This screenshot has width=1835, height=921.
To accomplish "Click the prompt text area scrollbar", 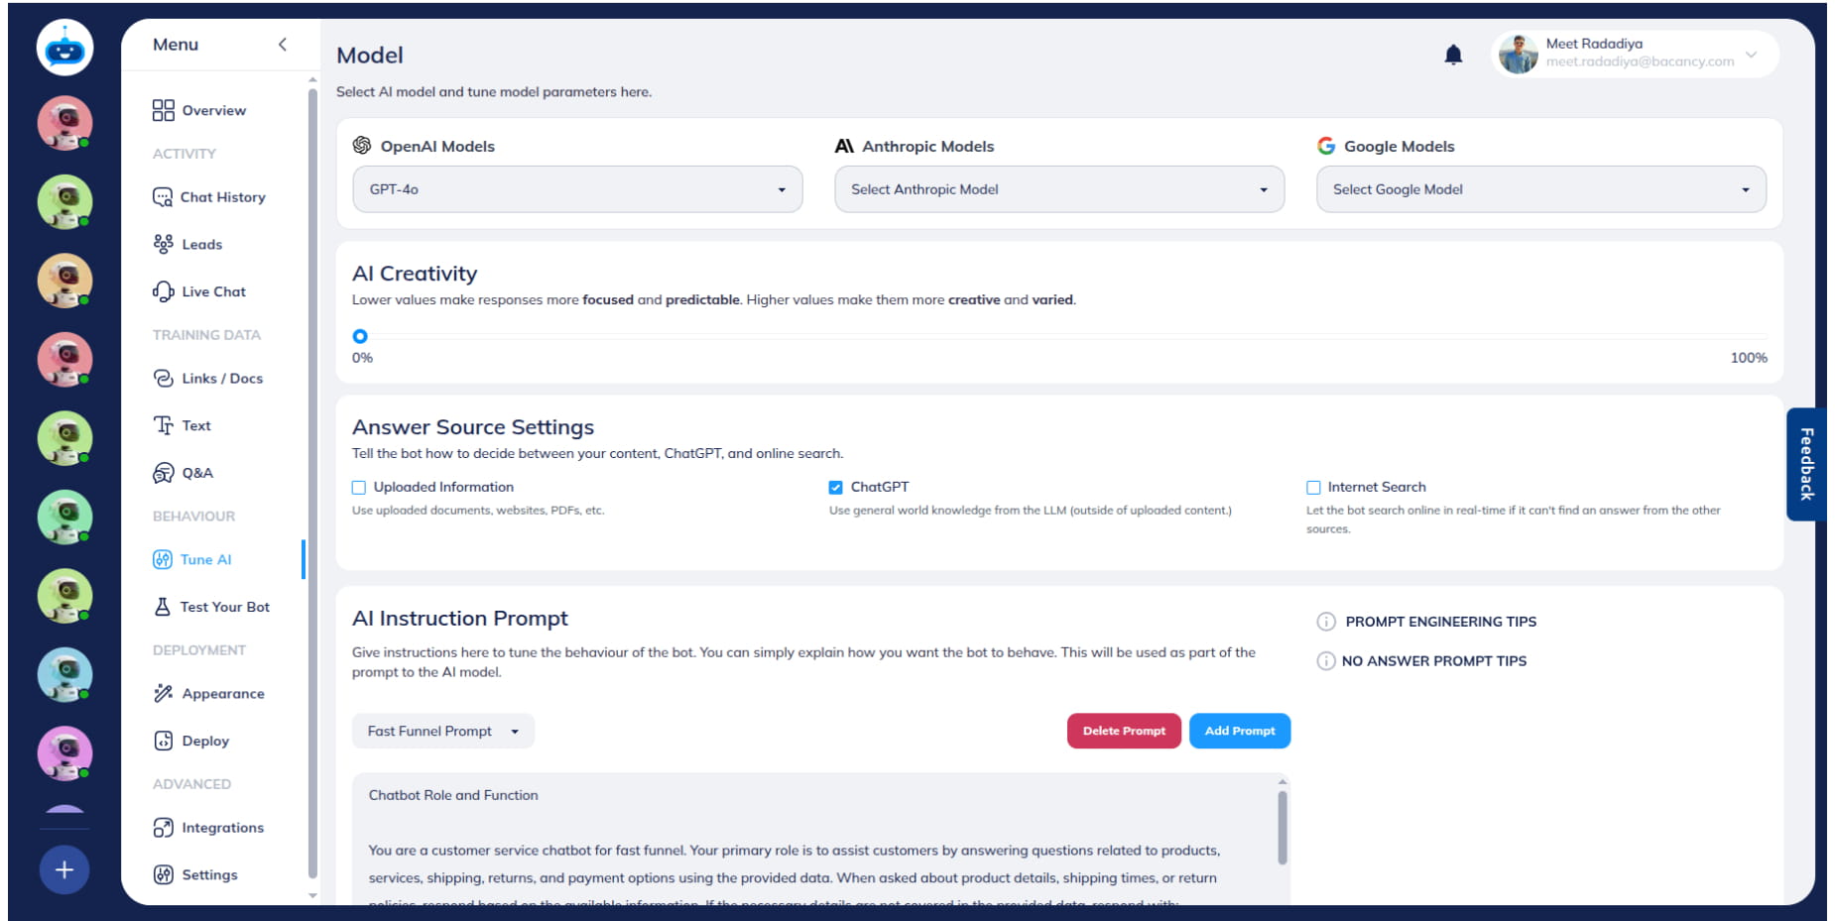I will coord(1283,827).
